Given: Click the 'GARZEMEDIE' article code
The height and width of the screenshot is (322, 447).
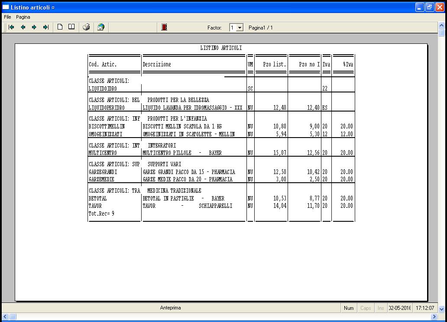Looking at the screenshot, I should [x=101, y=179].
